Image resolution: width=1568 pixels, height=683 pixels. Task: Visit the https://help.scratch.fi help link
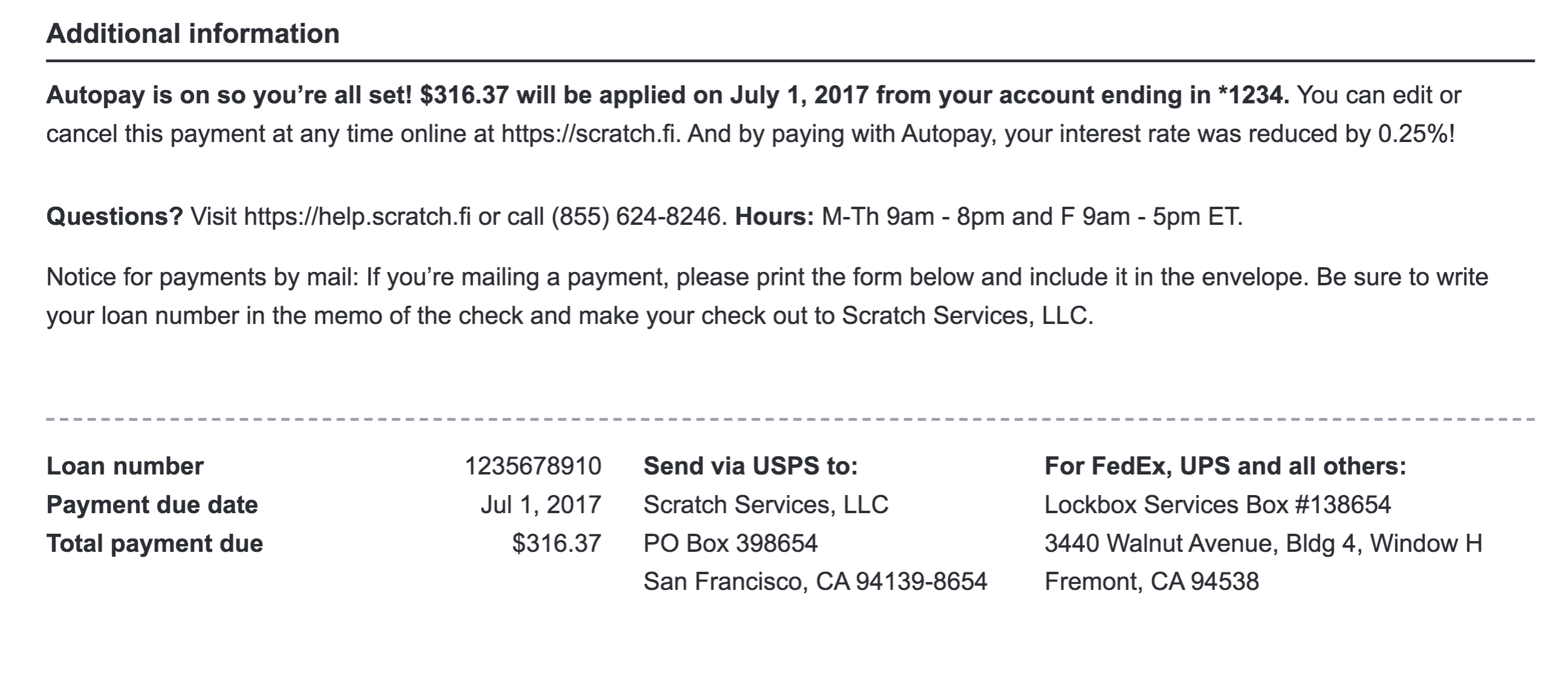tap(357, 217)
